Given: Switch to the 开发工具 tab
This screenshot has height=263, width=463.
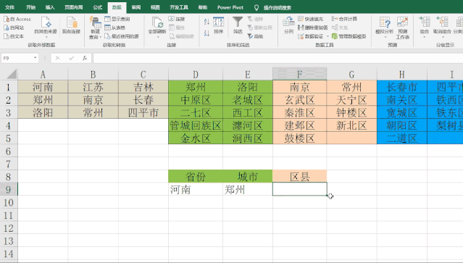Looking at the screenshot, I should pyautogui.click(x=179, y=7).
